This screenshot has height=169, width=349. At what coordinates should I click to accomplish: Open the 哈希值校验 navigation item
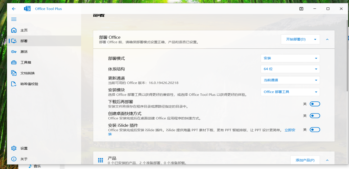pos(44,84)
